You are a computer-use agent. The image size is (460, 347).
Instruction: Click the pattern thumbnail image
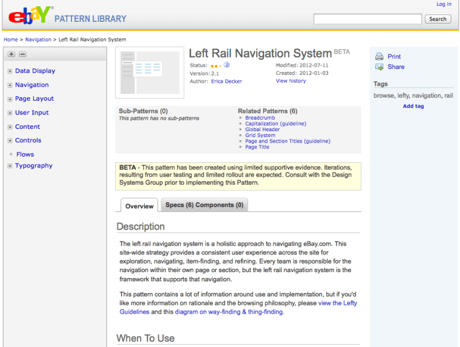pyautogui.click(x=150, y=73)
